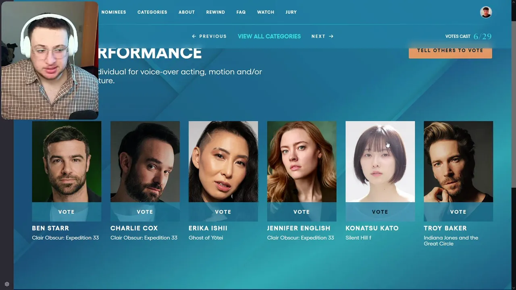Select the Watch menu item
This screenshot has height=290, width=516.
click(266, 12)
